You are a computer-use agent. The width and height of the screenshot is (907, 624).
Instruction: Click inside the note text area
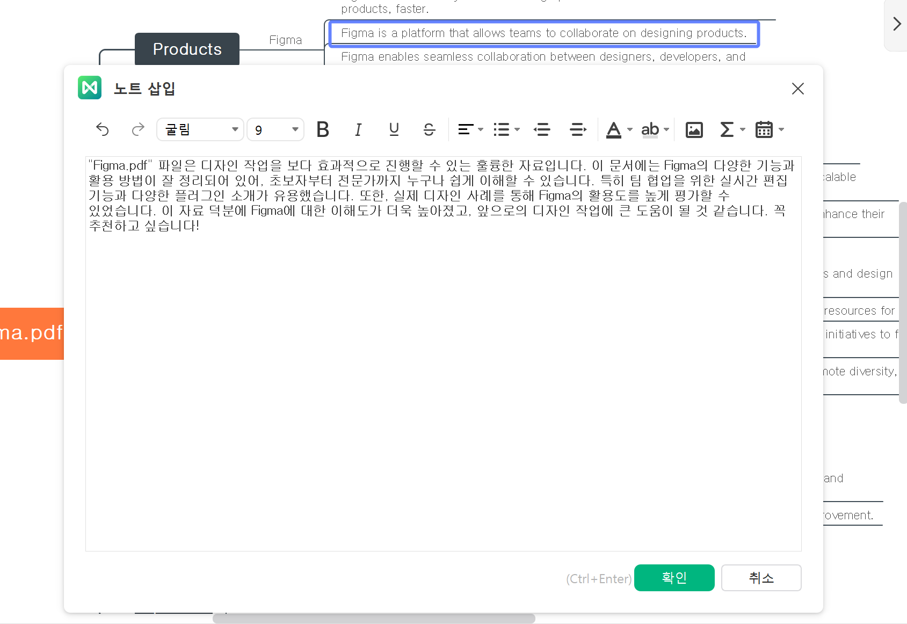[x=444, y=354]
